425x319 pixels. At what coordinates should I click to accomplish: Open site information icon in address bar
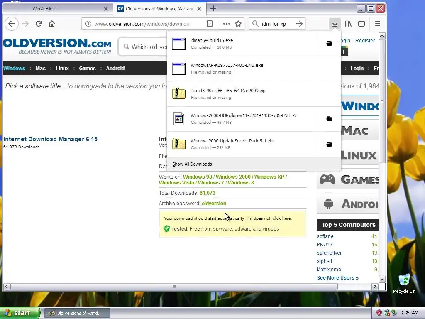[x=88, y=24]
